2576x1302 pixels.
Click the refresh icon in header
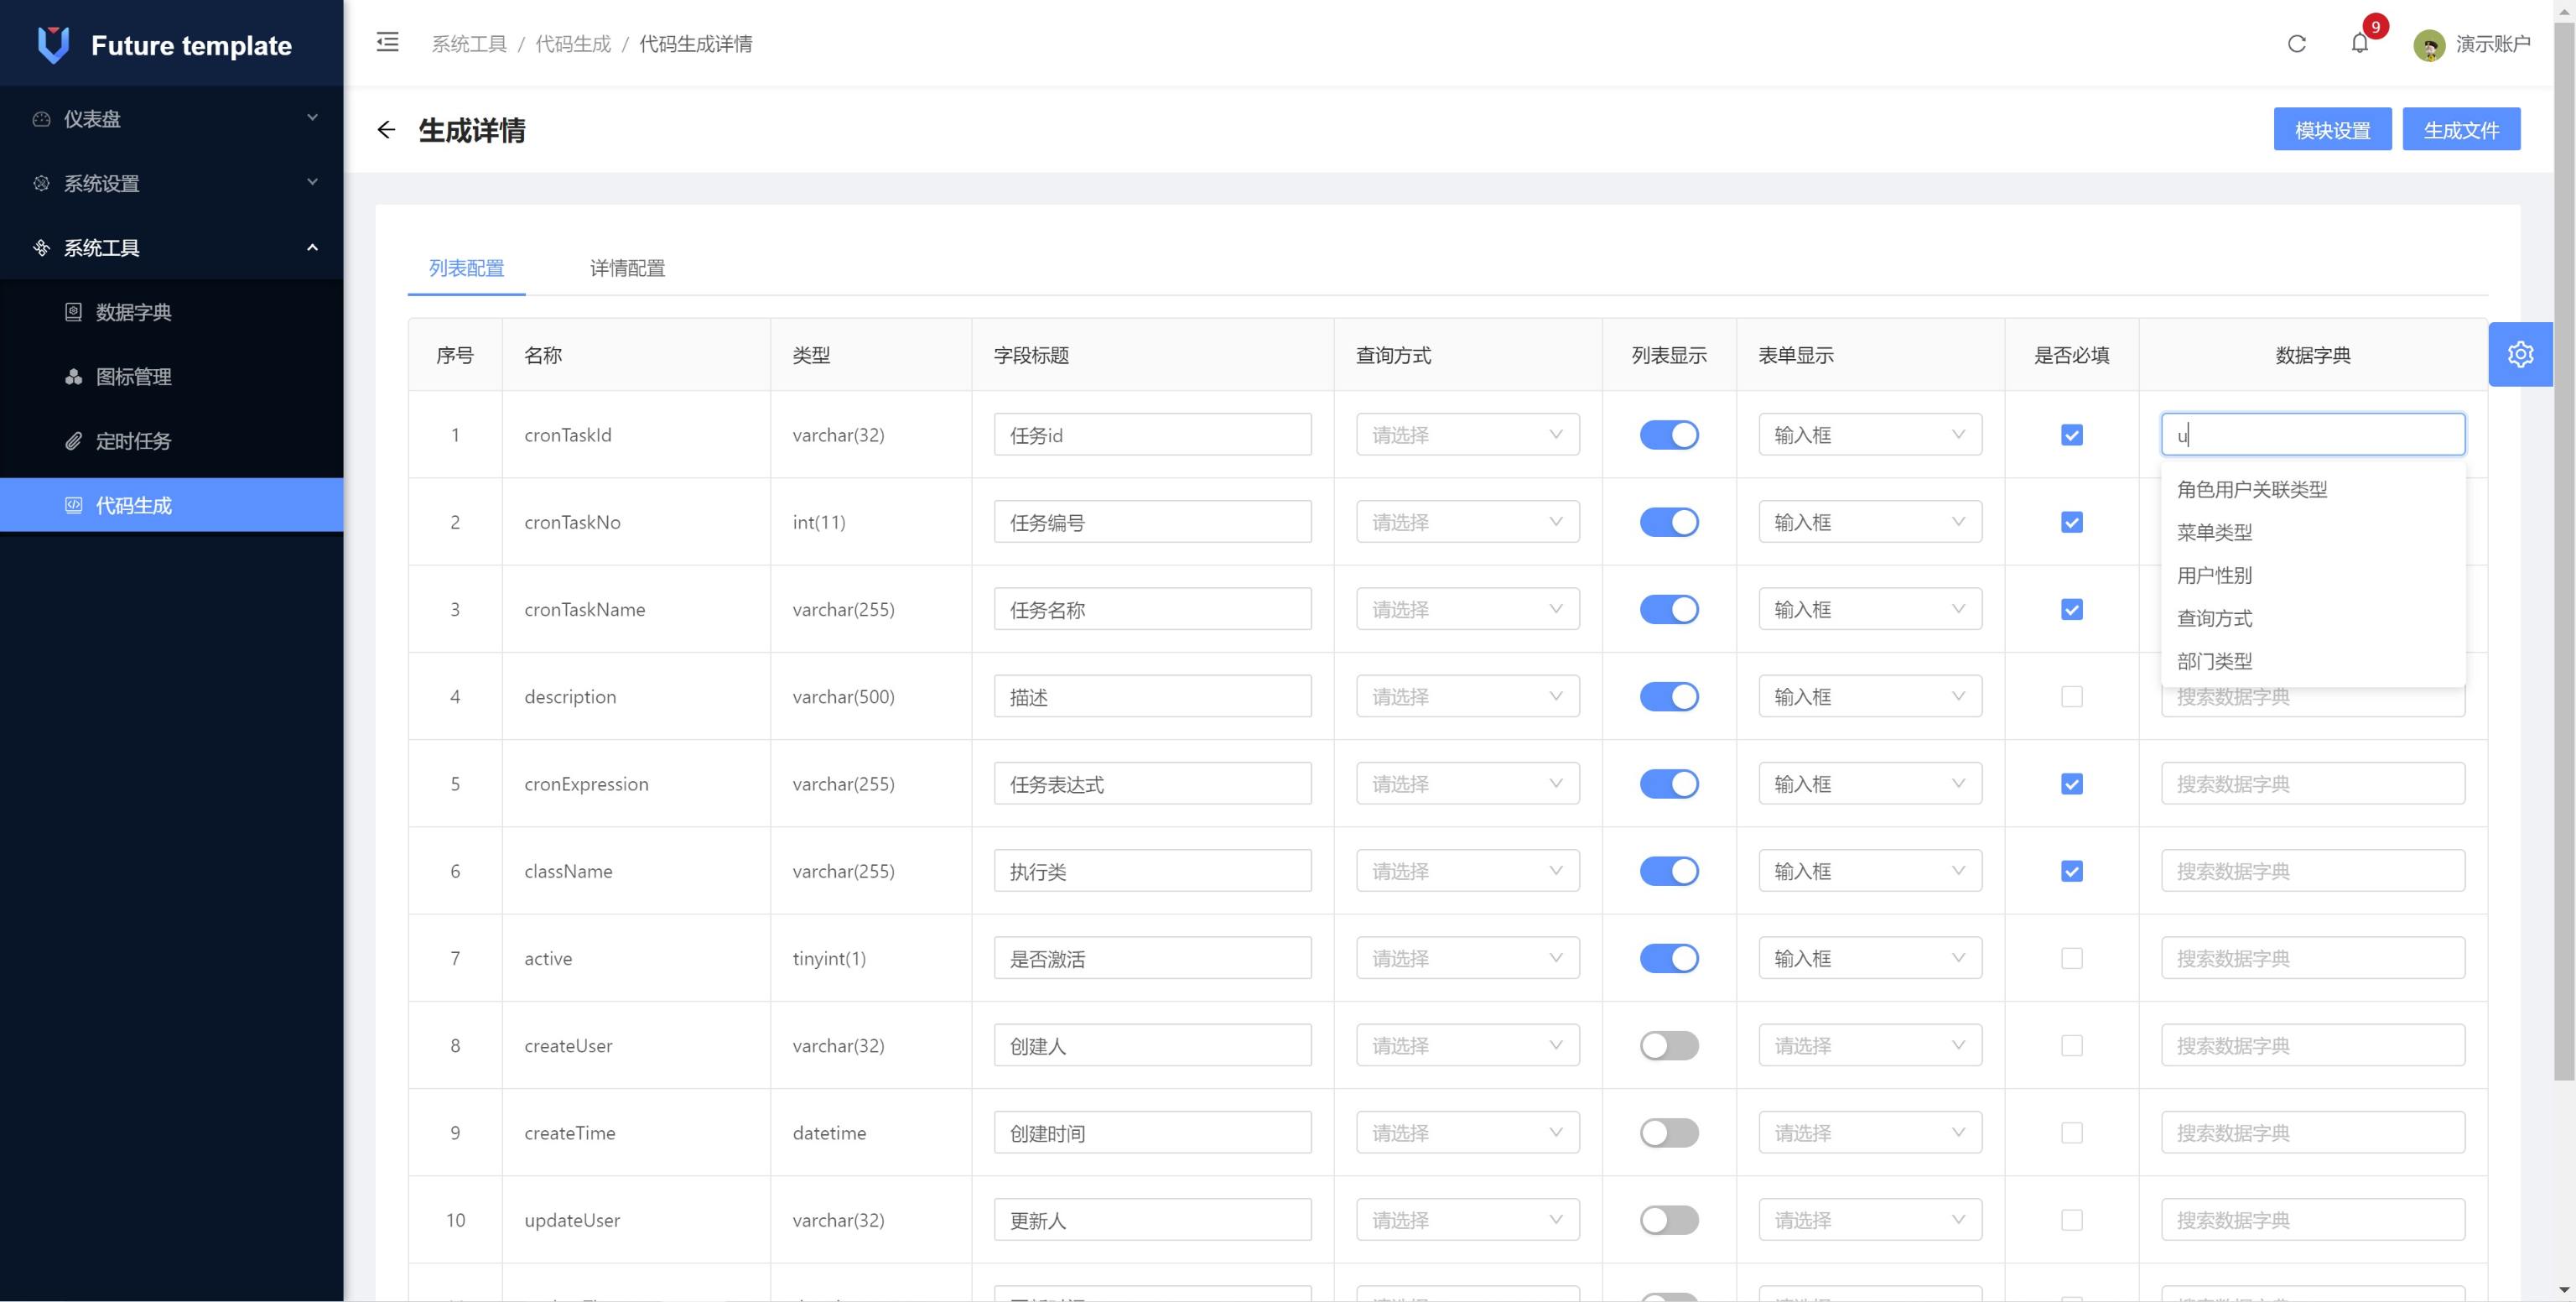(x=2297, y=44)
